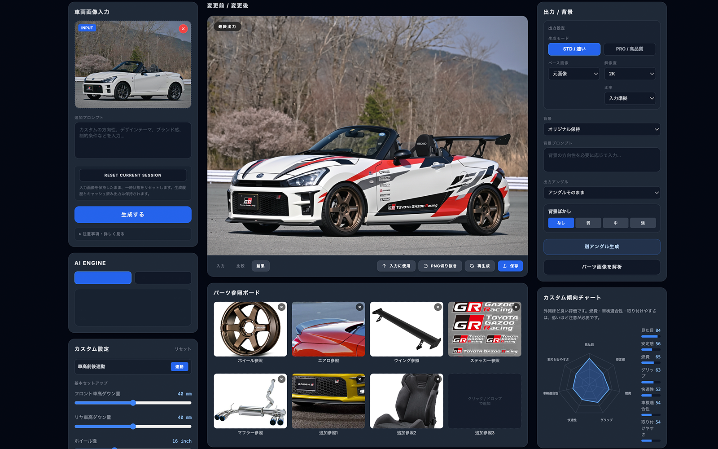Remove the ステッカー参照 sticker reference image
The height and width of the screenshot is (449, 718).
tap(516, 307)
